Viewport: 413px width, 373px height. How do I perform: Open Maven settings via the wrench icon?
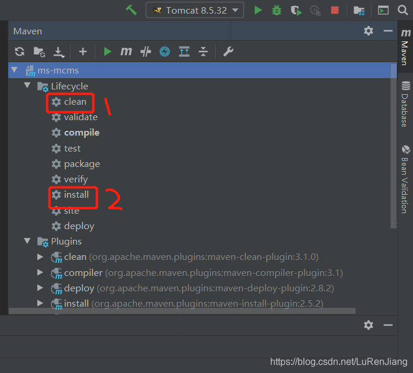(x=228, y=52)
